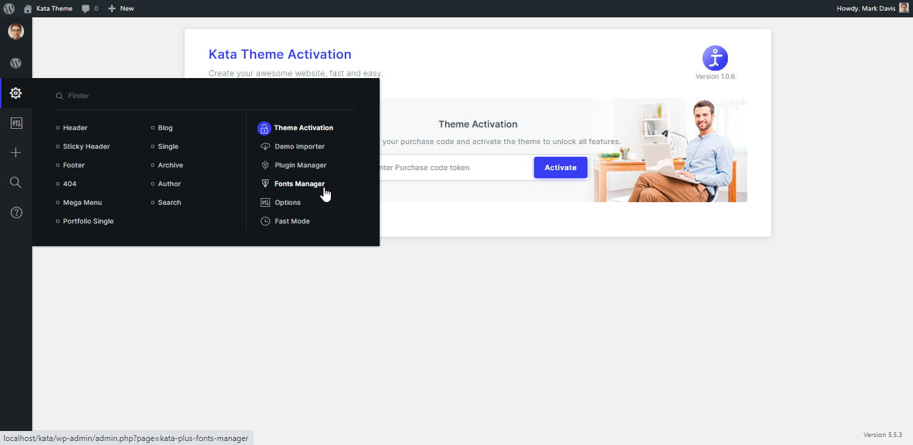Viewport: 913px width, 445px height.
Task: Click the Kata Theme Activation heading
Action: (x=280, y=55)
